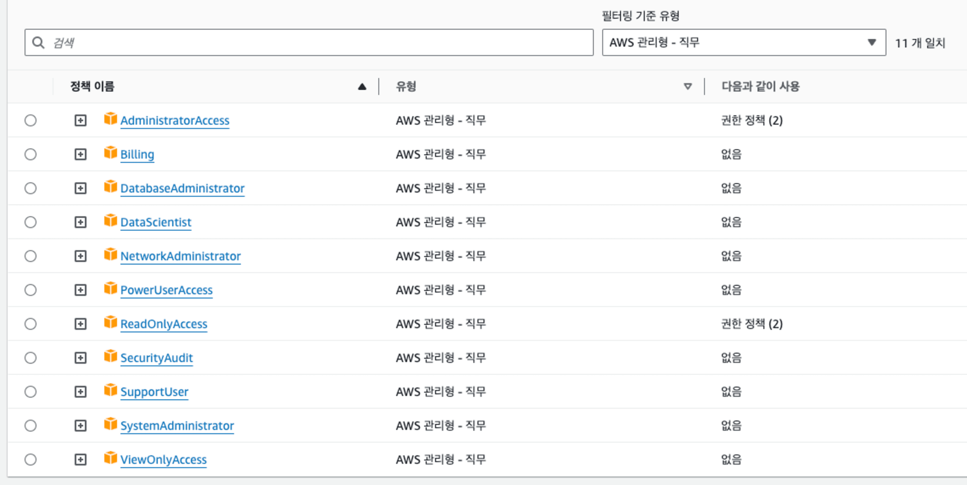Open the AdministratorAccess policy link
967x485 pixels.
coord(175,120)
